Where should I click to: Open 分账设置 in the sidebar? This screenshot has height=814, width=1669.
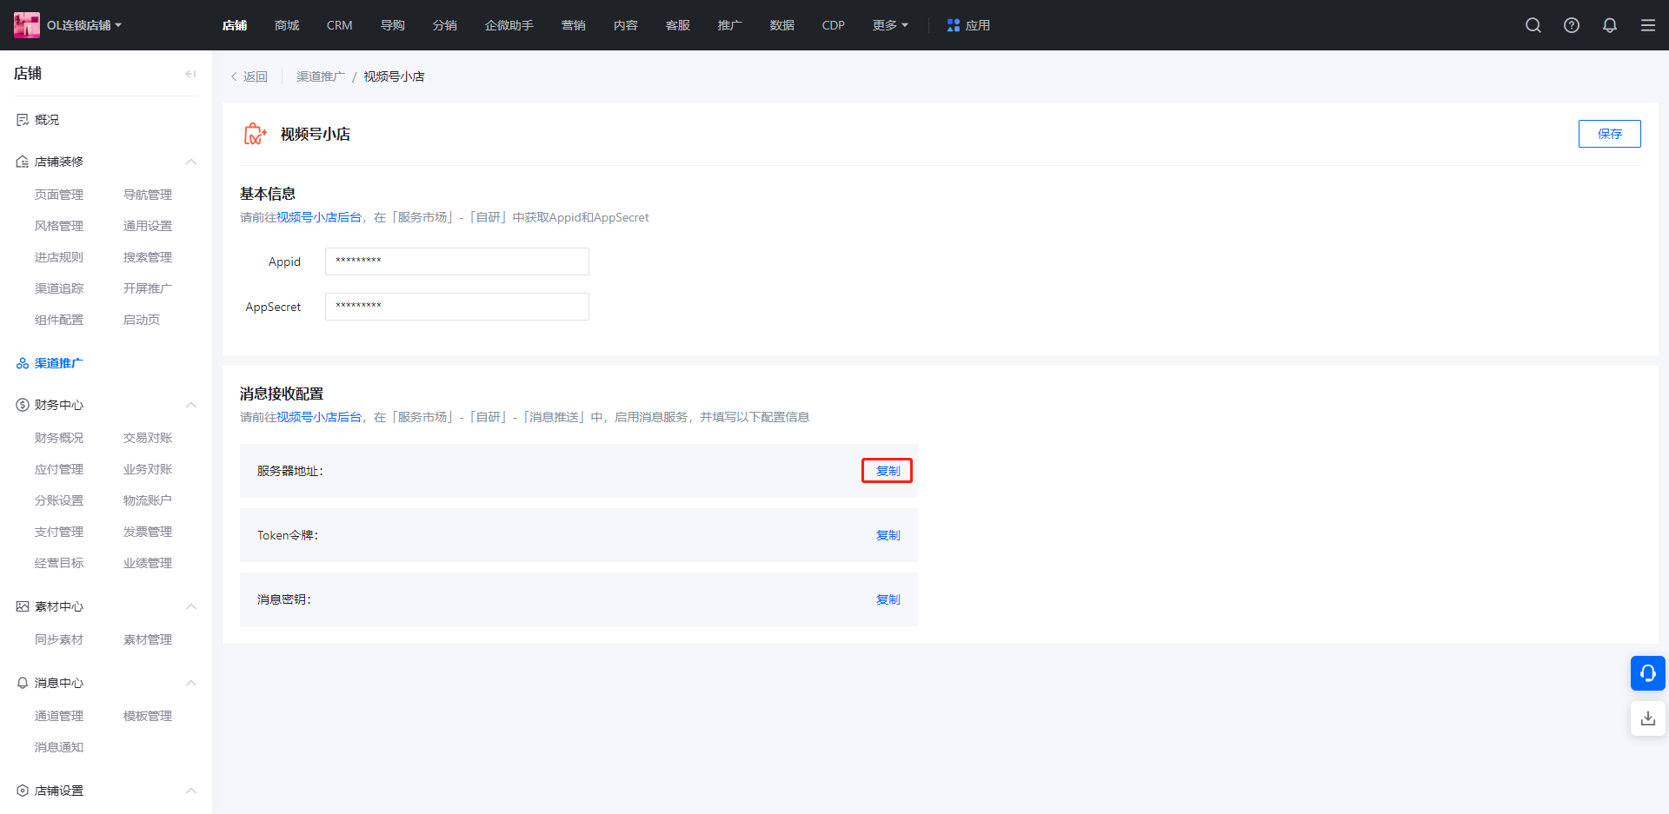click(59, 500)
